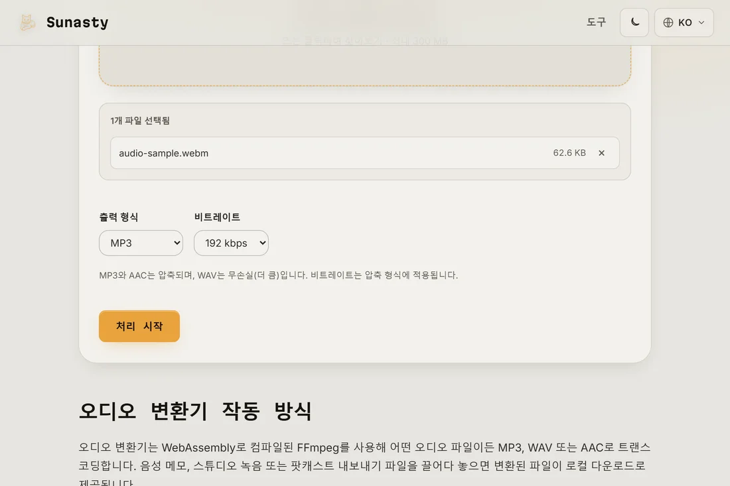The image size is (730, 486).
Task: Open the MP3 output format dropdown
Action: (141, 243)
